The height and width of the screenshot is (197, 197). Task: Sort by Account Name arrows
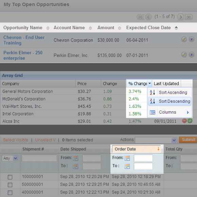click(x=90, y=28)
